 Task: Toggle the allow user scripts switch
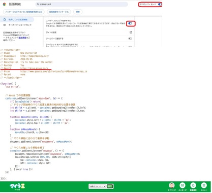(130, 23)
